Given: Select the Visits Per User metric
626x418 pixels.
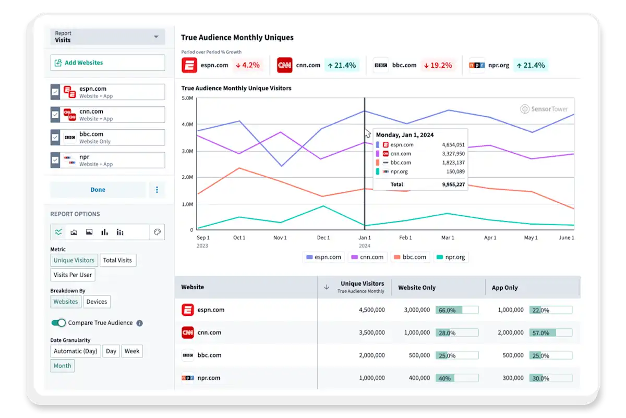Looking at the screenshot, I should pos(73,275).
